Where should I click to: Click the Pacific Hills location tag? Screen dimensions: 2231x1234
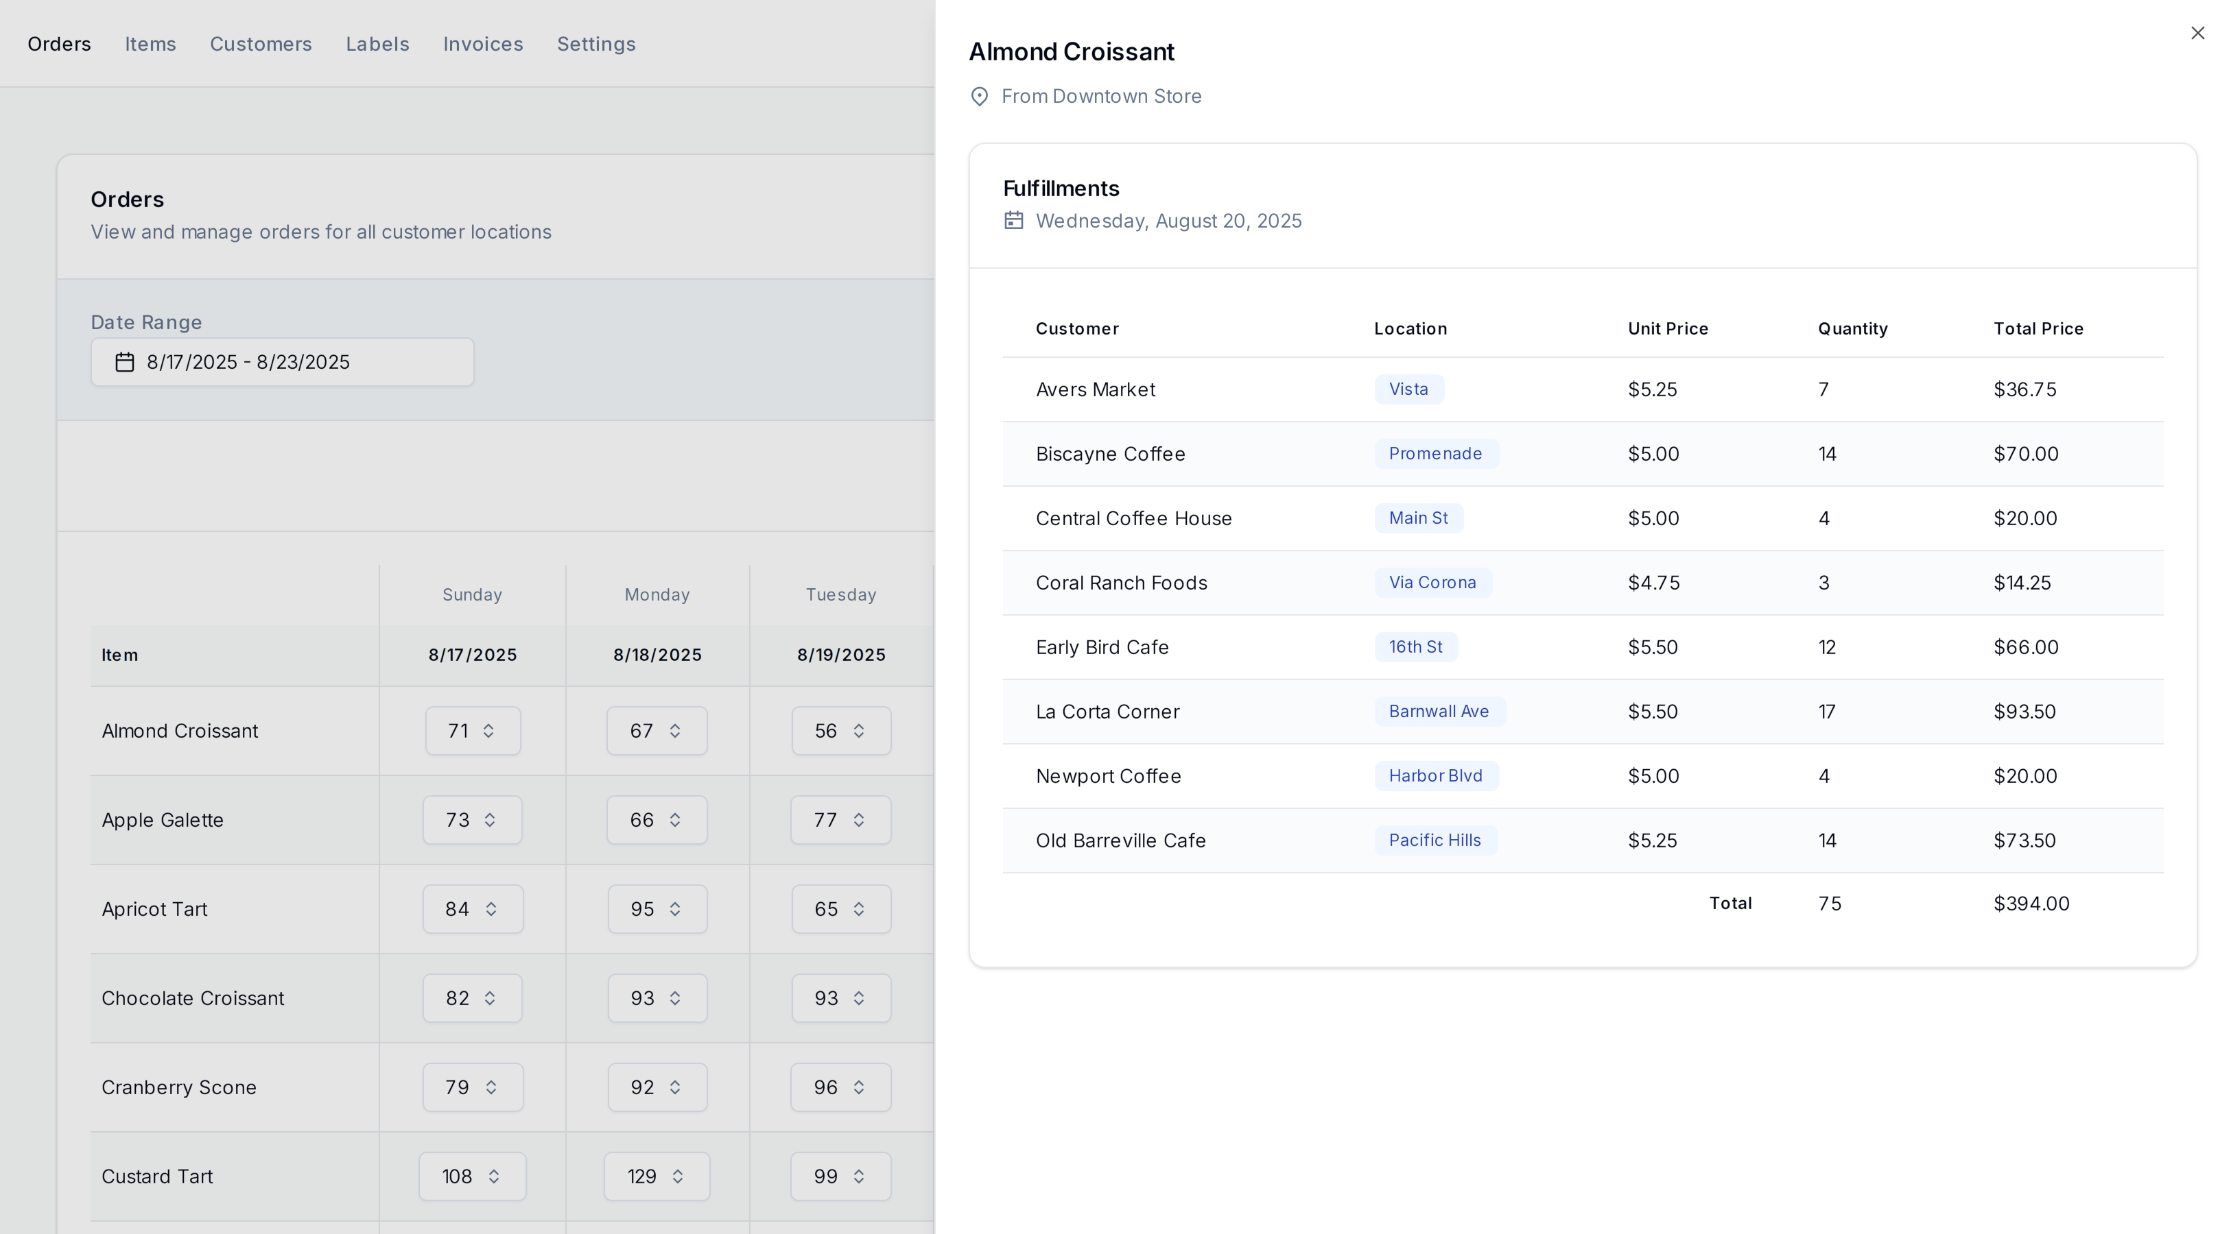click(x=1435, y=840)
